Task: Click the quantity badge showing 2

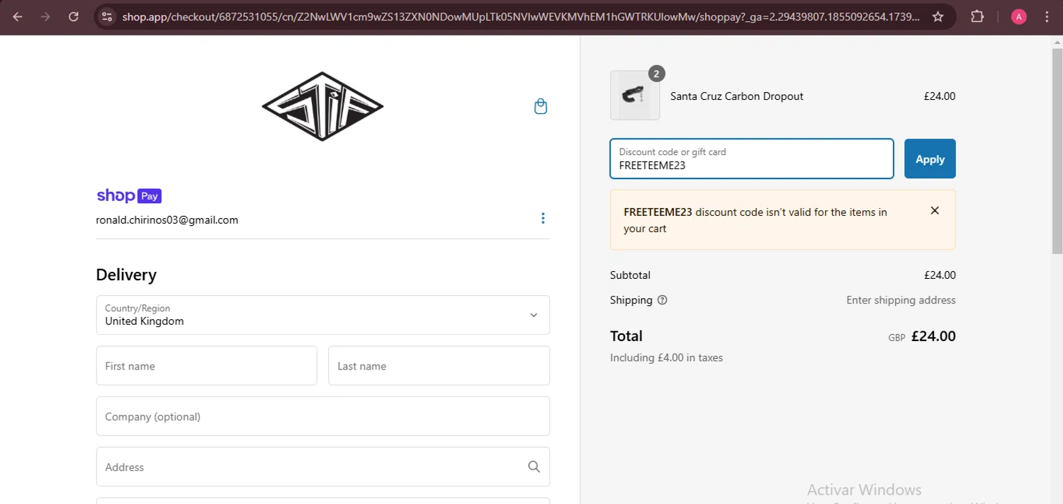Action: pyautogui.click(x=656, y=74)
